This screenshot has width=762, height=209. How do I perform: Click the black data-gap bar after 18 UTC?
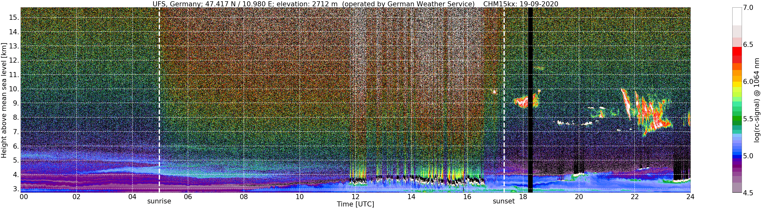(x=530, y=100)
